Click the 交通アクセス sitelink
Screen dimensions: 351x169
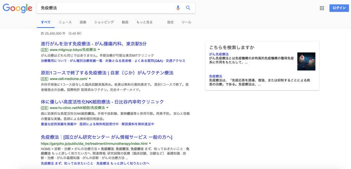click(175, 61)
